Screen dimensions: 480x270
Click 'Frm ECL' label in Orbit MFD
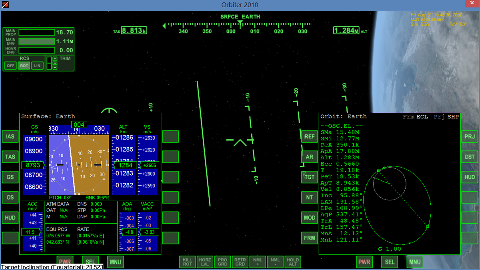415,117
